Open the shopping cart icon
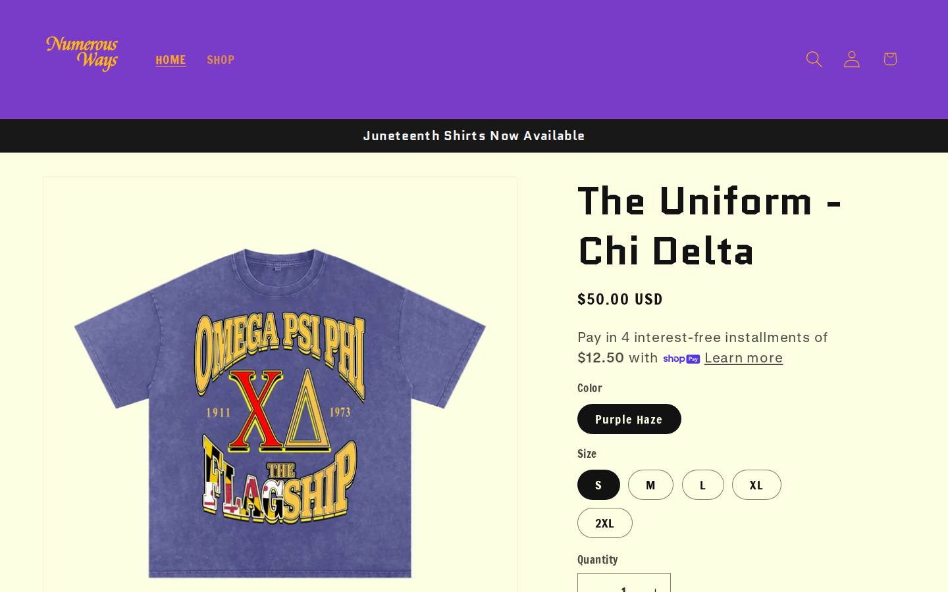 pyautogui.click(x=890, y=59)
